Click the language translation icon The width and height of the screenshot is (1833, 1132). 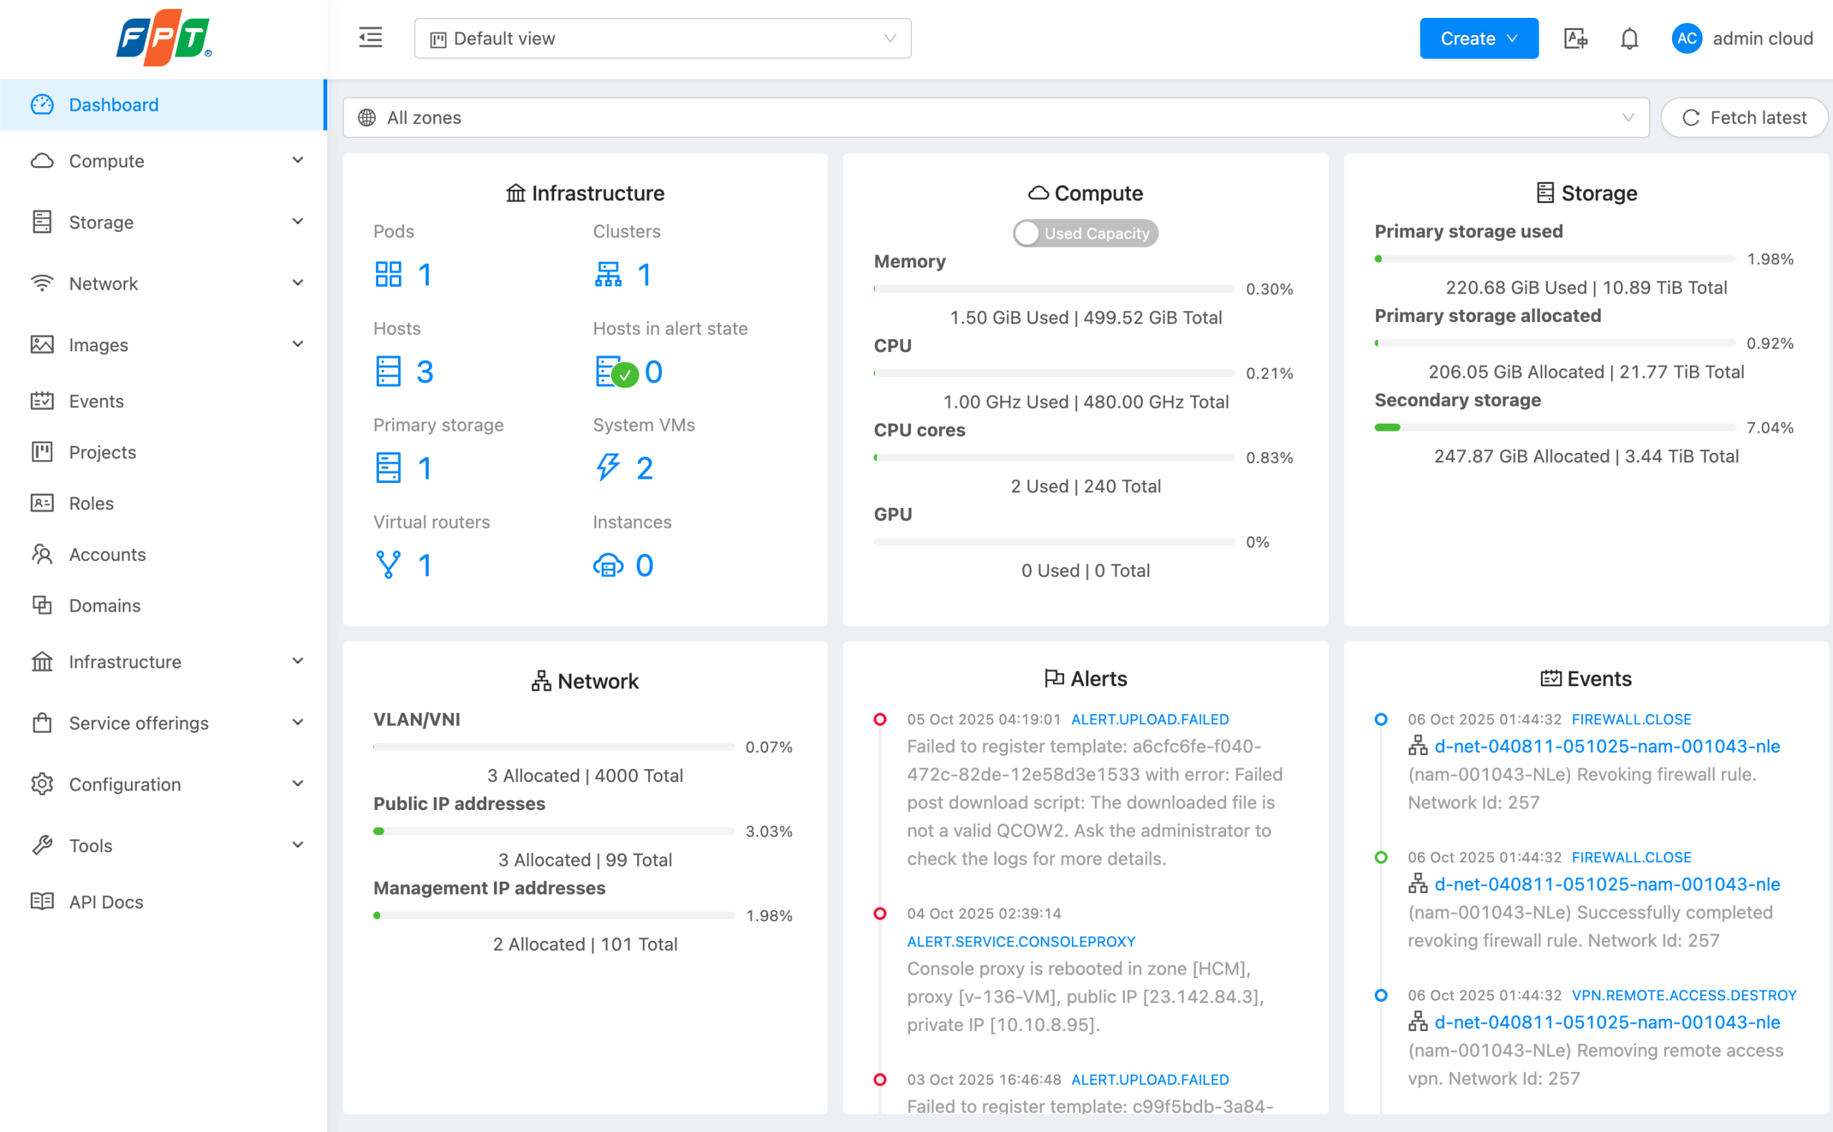[1575, 38]
